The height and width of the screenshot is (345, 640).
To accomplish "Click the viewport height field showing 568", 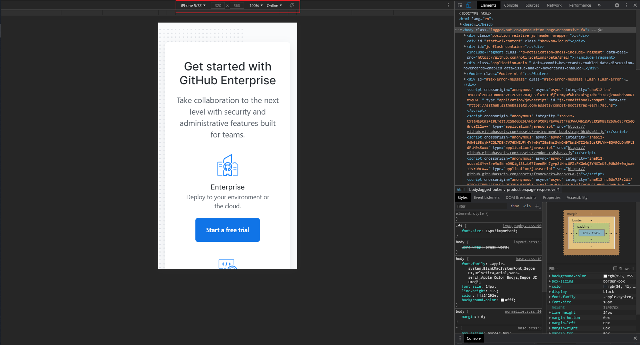I will [x=237, y=6].
